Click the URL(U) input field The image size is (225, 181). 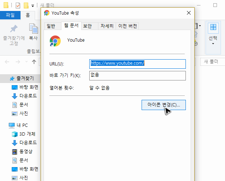(x=138, y=64)
